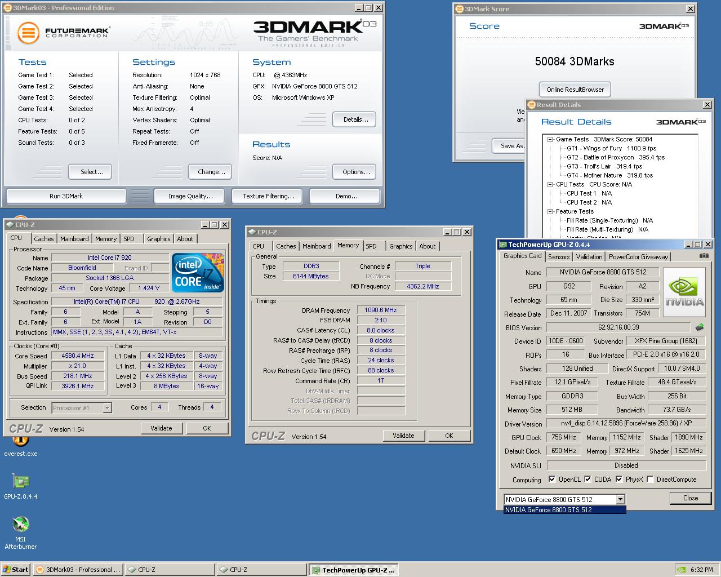Click the 50084 3DMarks score text
This screenshot has height=577, width=721.
(575, 61)
